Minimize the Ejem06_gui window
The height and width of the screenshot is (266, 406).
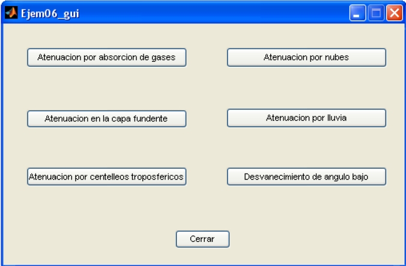(357, 13)
